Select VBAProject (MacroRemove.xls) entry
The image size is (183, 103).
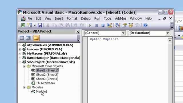(51, 62)
